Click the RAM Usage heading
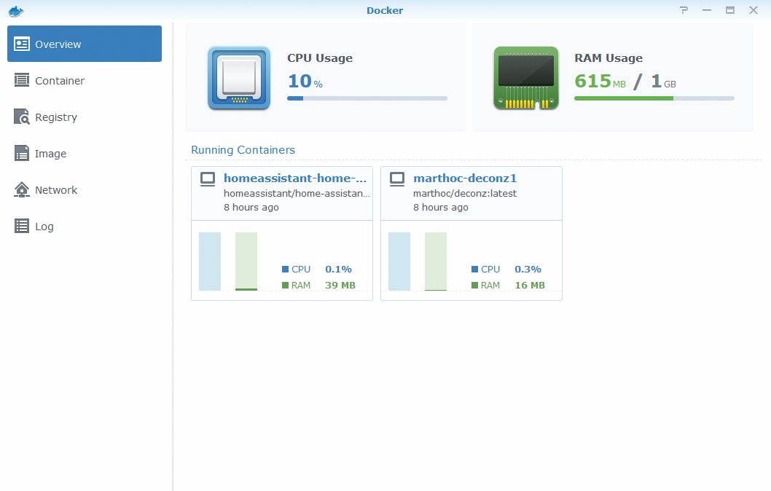Viewport: 771px width, 491px height. (x=608, y=58)
